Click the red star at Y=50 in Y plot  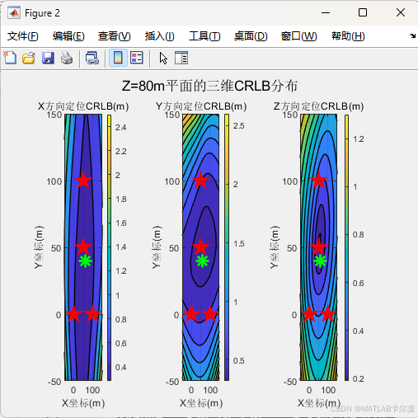[200, 247]
